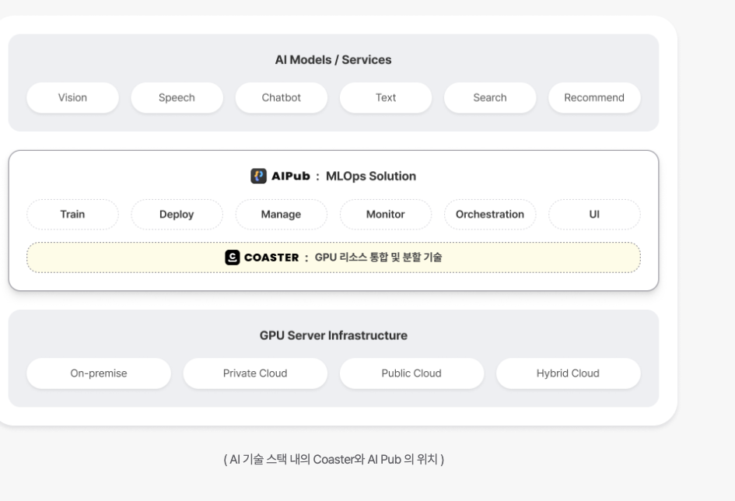The height and width of the screenshot is (501, 735).
Task: Click the GPU Server Infrastructure heading
Action: click(334, 335)
